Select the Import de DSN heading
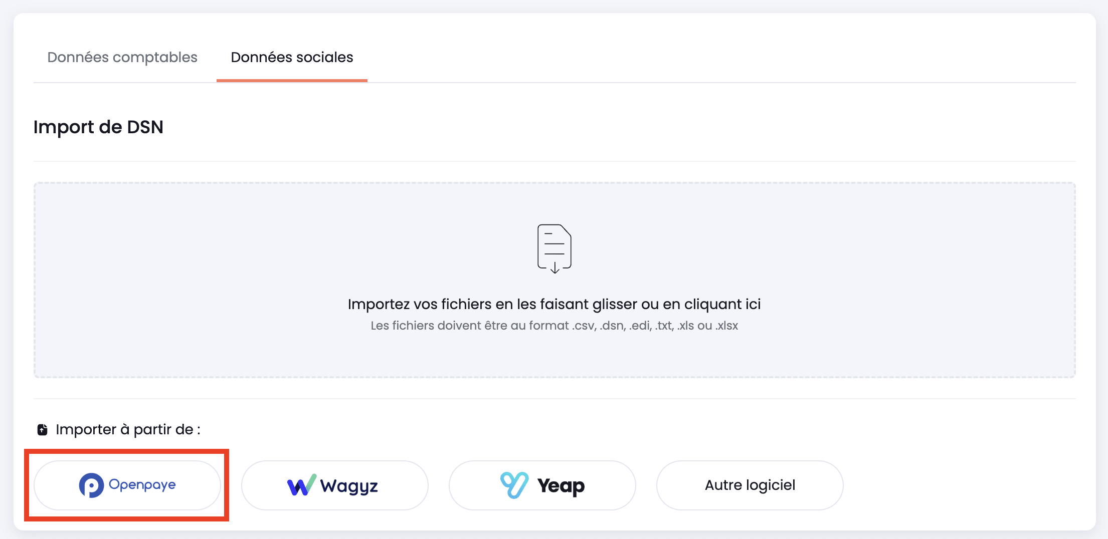The width and height of the screenshot is (1108, 539). (x=98, y=127)
